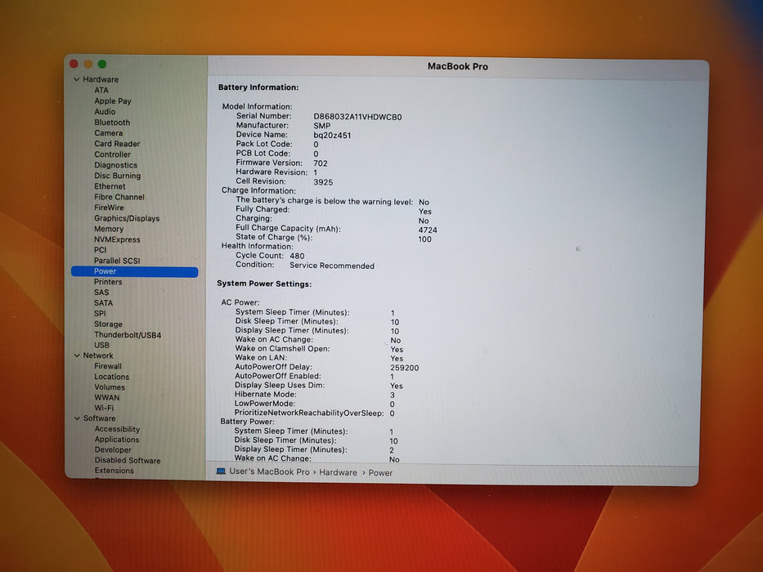Select ATA in the sidebar
Screen dimensions: 763x572
tap(101, 91)
